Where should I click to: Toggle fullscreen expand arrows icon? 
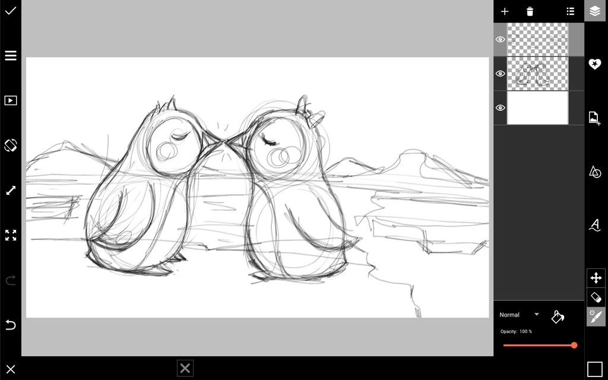point(11,235)
